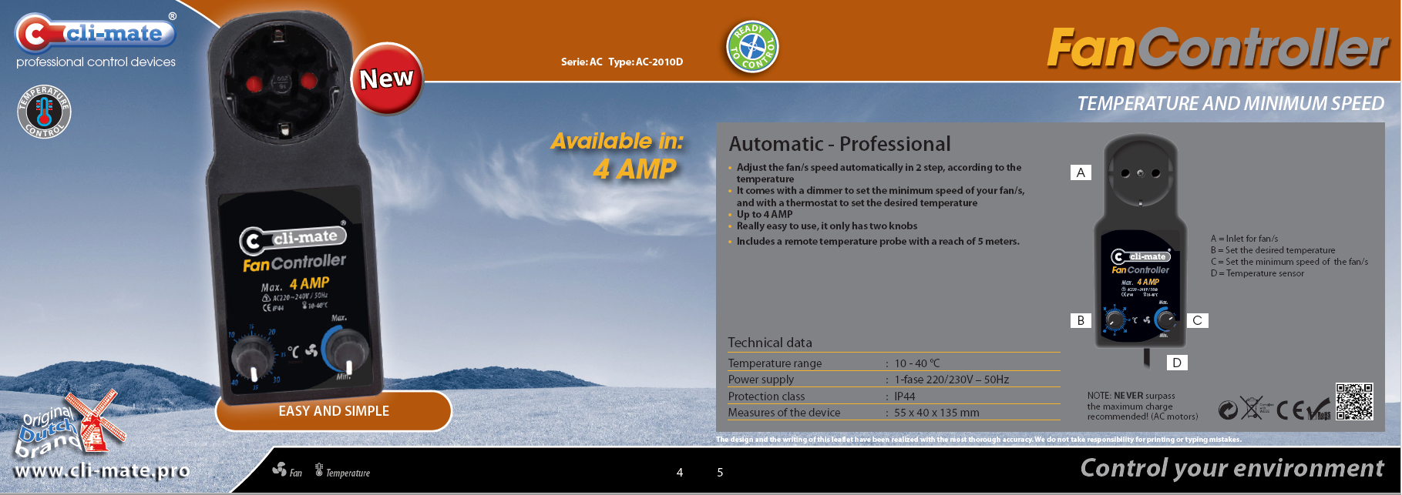1402x495 pixels.
Task: Click the QR code
Action: (x=1354, y=401)
